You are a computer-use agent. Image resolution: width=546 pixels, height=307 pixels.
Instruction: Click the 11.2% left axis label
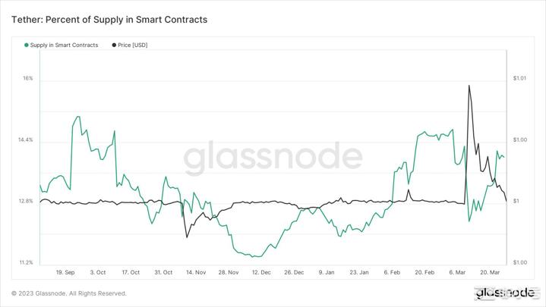click(25, 262)
